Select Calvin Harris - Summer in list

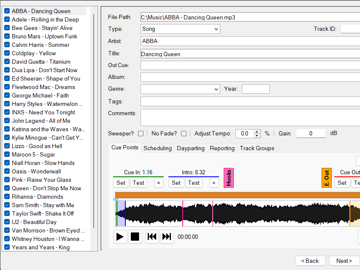click(41, 45)
